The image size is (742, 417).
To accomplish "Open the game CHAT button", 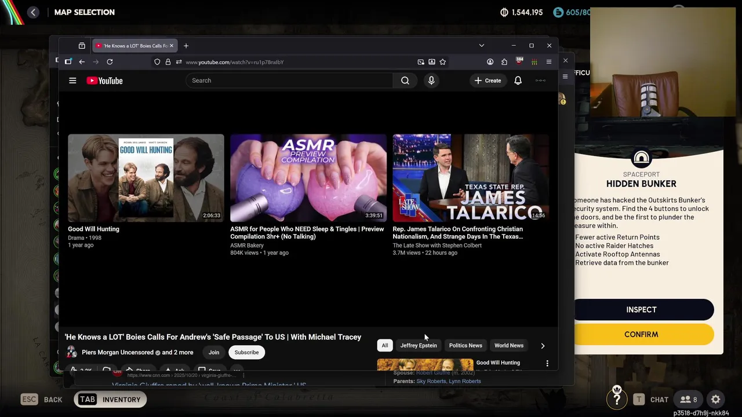I will 650,400.
